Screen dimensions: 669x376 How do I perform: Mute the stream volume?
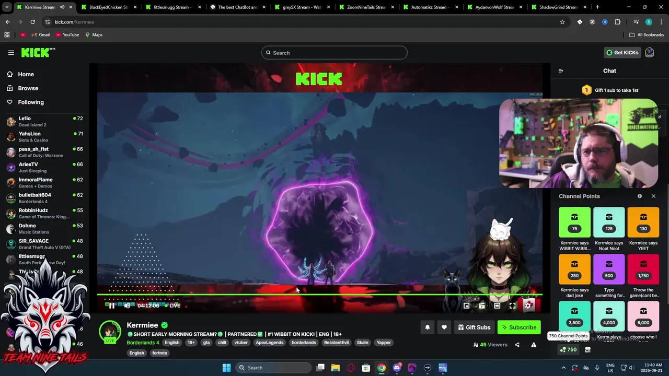pyautogui.click(x=127, y=305)
